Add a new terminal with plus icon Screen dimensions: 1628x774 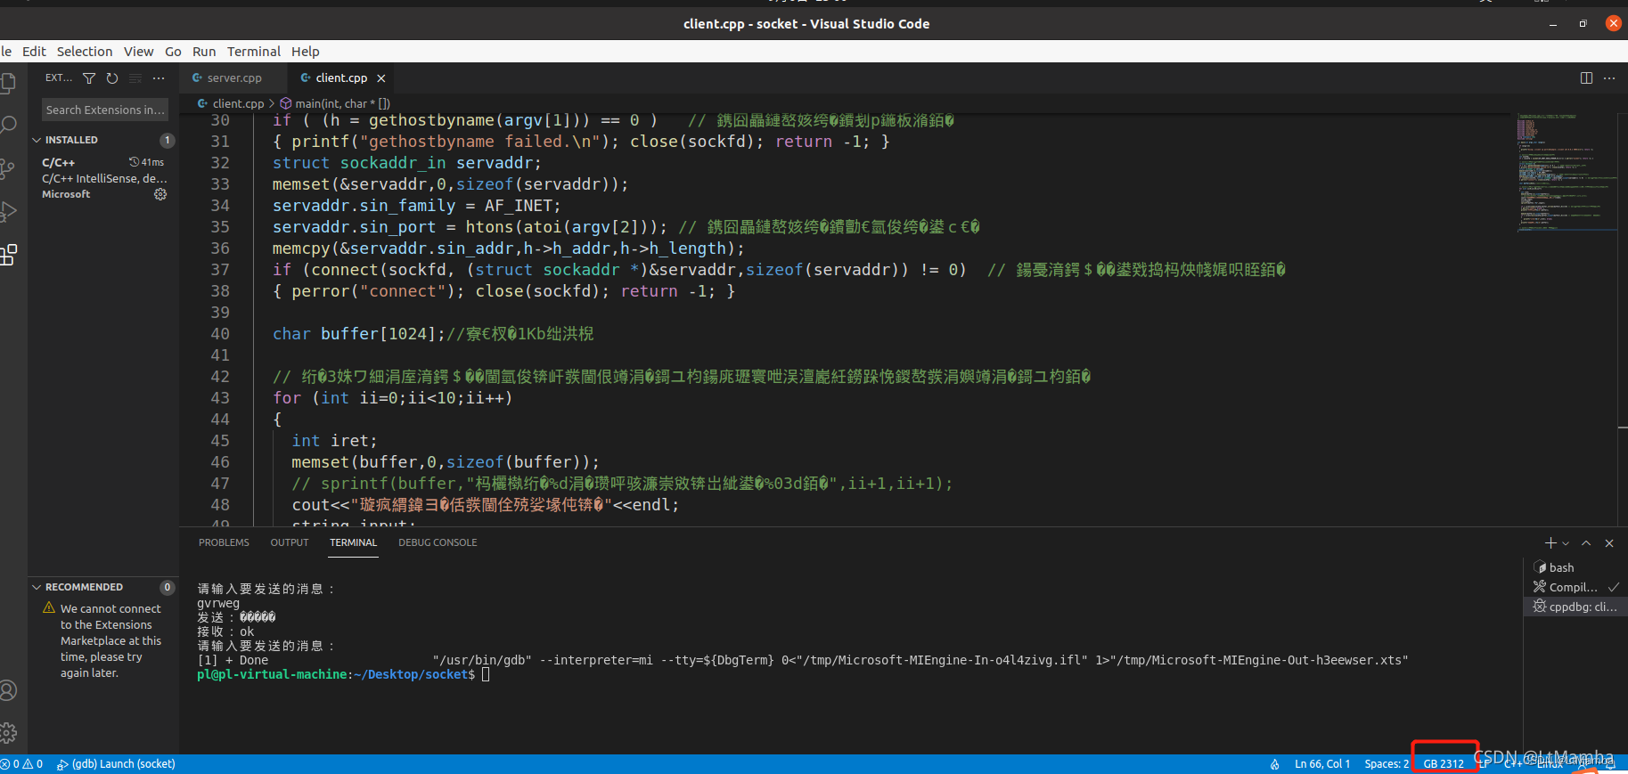point(1550,542)
